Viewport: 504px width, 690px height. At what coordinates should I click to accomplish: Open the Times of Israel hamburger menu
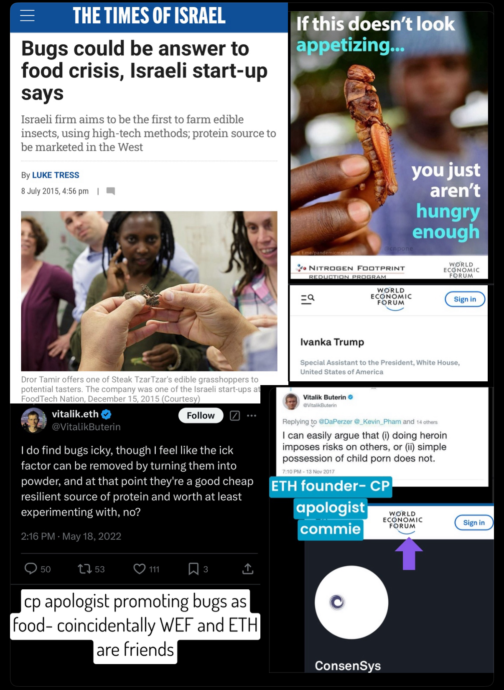pyautogui.click(x=27, y=15)
